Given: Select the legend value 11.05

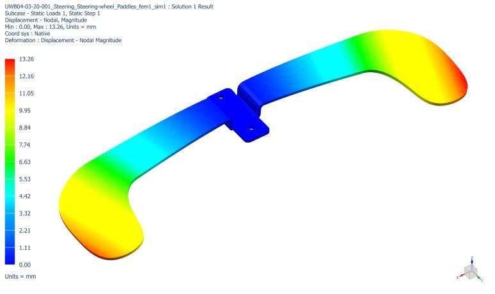Looking at the screenshot, I should point(26,93).
